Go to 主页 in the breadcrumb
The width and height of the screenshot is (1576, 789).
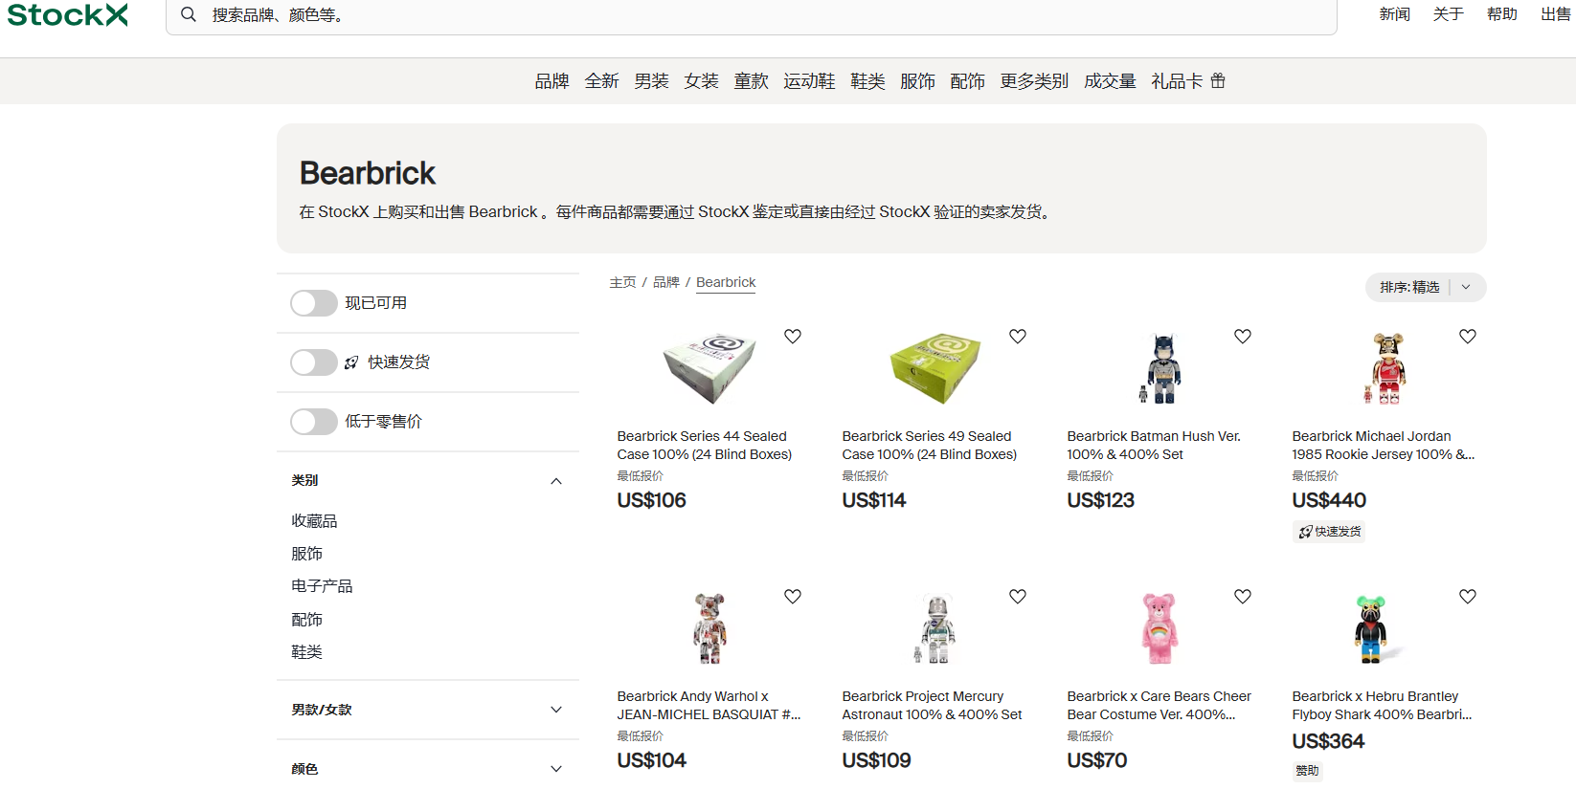622,282
